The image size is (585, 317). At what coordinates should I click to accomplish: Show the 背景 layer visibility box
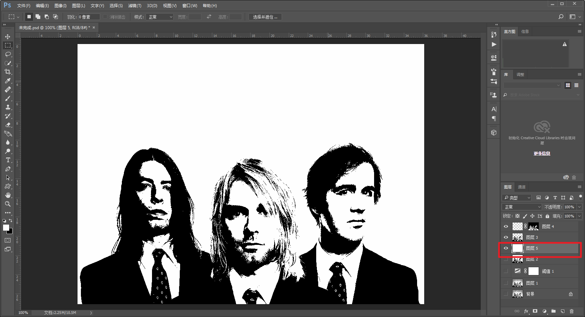[506, 294]
